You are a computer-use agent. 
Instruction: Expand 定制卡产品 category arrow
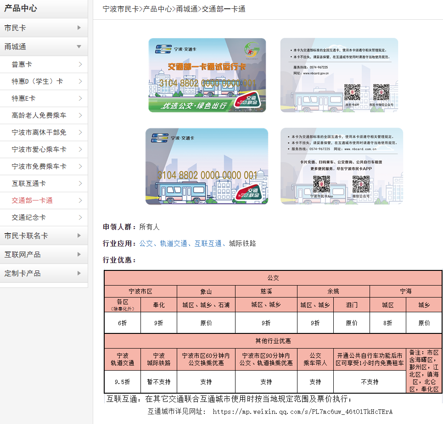point(79,273)
